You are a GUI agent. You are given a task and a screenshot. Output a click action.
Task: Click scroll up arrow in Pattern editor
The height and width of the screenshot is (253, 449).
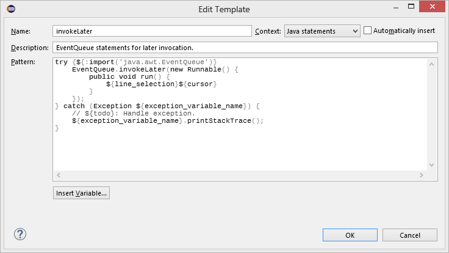(x=431, y=64)
